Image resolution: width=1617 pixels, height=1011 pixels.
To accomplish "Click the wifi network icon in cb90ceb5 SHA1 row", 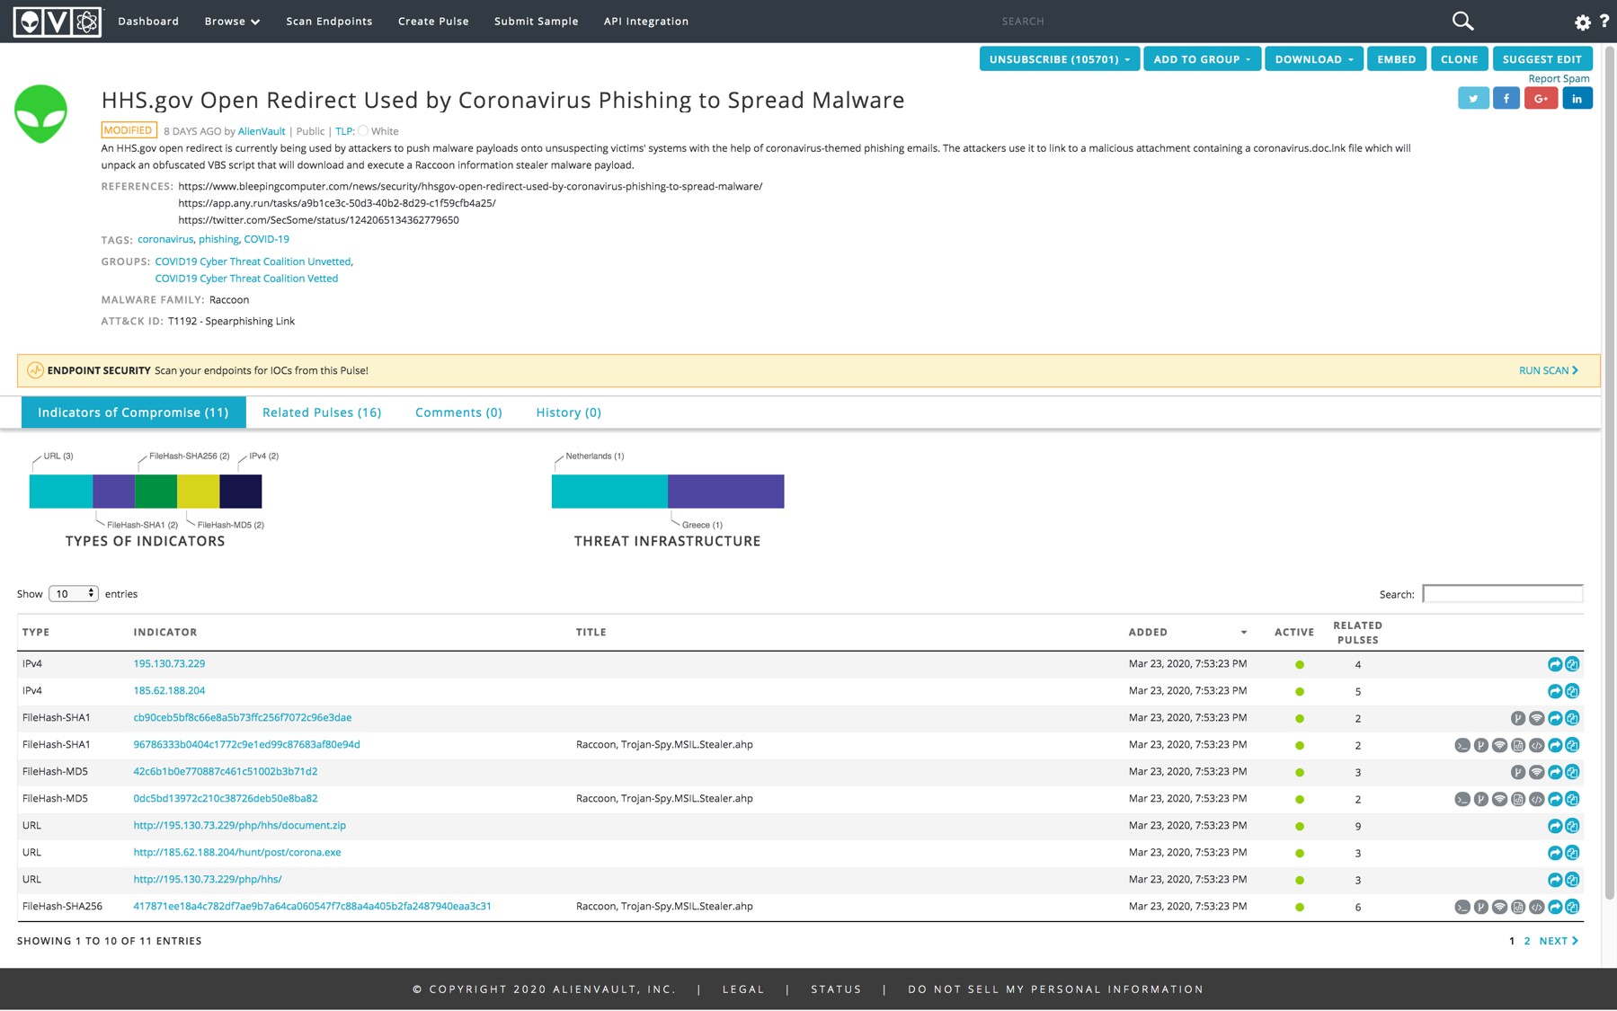I will (x=1536, y=718).
